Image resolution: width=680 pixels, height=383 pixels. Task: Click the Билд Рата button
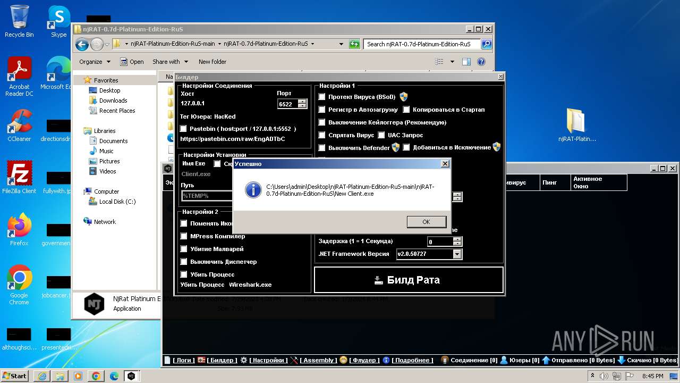(x=408, y=280)
